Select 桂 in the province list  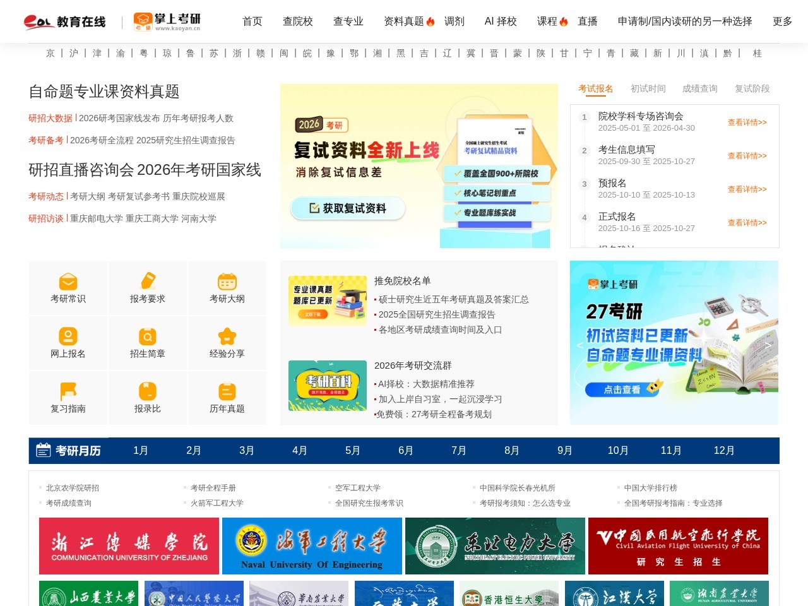pyautogui.click(x=757, y=54)
